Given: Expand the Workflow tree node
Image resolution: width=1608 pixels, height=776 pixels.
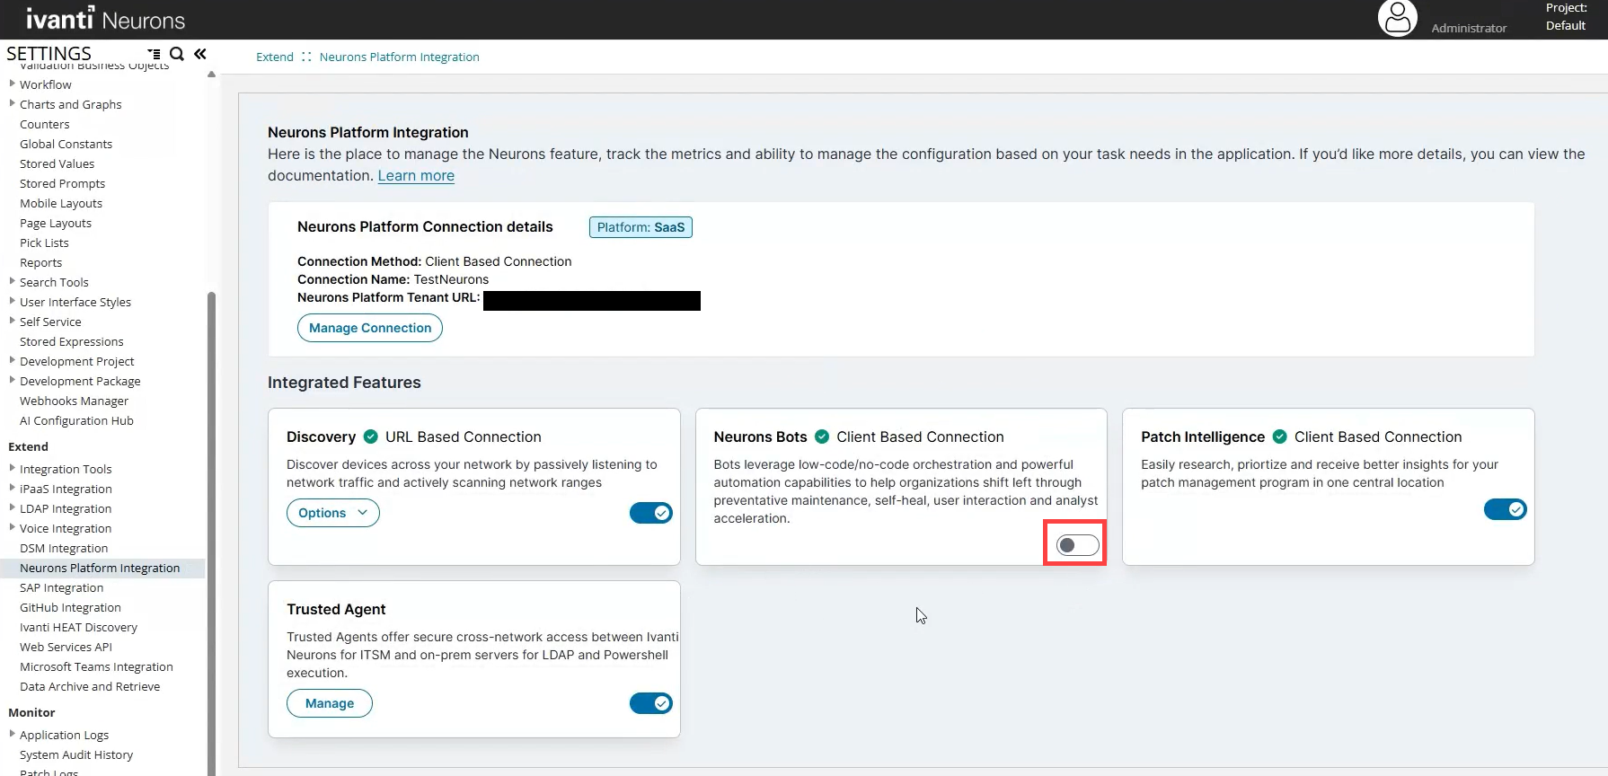Looking at the screenshot, I should [x=13, y=84].
